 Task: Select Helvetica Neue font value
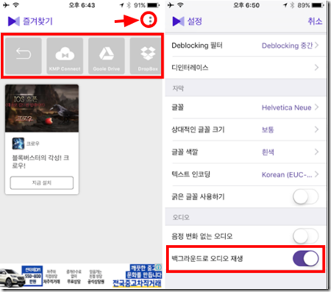point(286,108)
